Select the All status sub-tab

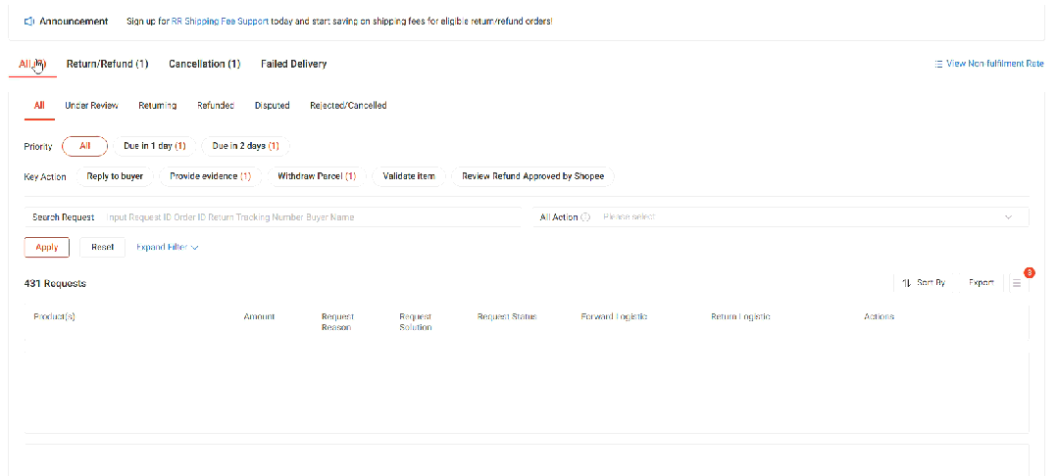click(39, 105)
